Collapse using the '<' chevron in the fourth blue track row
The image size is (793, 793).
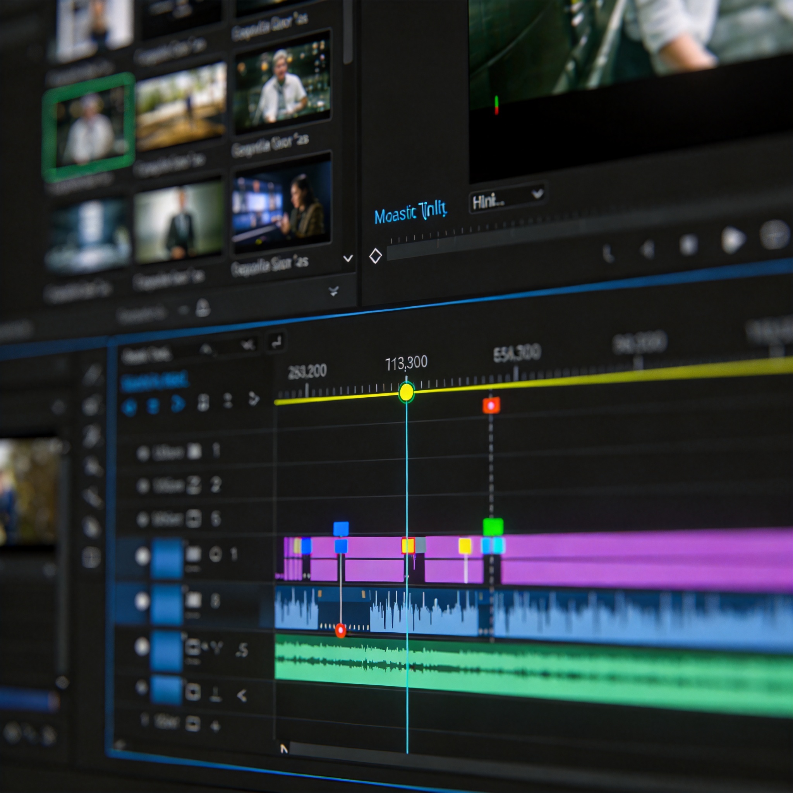242,695
